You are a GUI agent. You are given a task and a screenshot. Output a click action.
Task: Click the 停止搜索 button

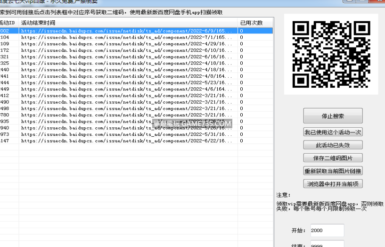[x=333, y=116]
